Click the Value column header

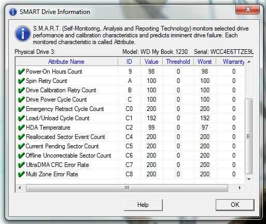151,62
